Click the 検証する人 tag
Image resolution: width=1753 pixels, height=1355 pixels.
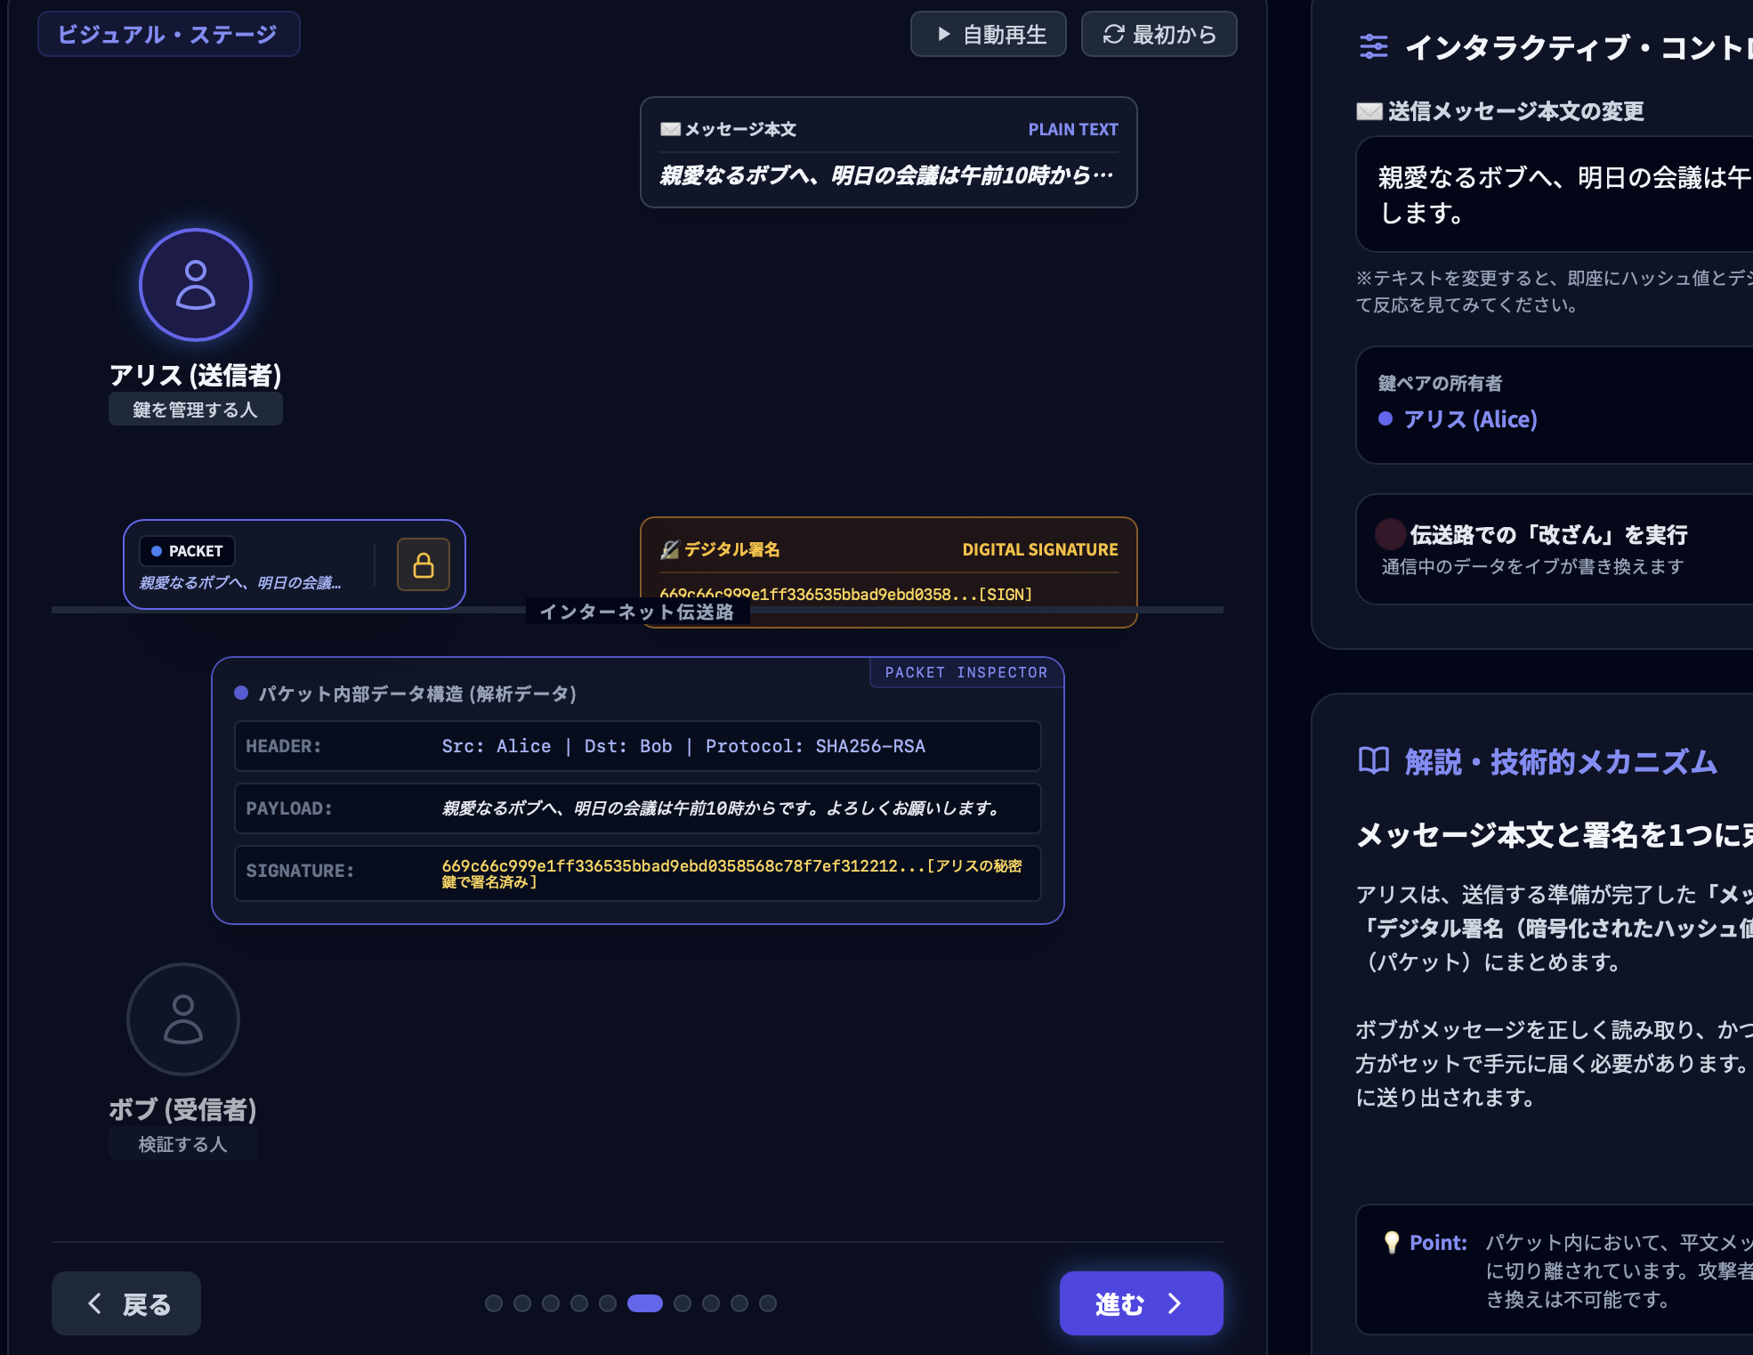[182, 1144]
